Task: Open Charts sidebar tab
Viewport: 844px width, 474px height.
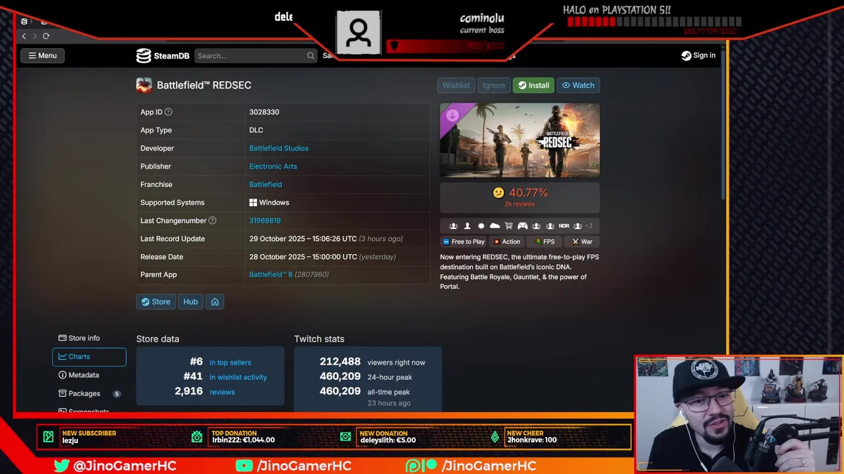Action: pos(89,356)
